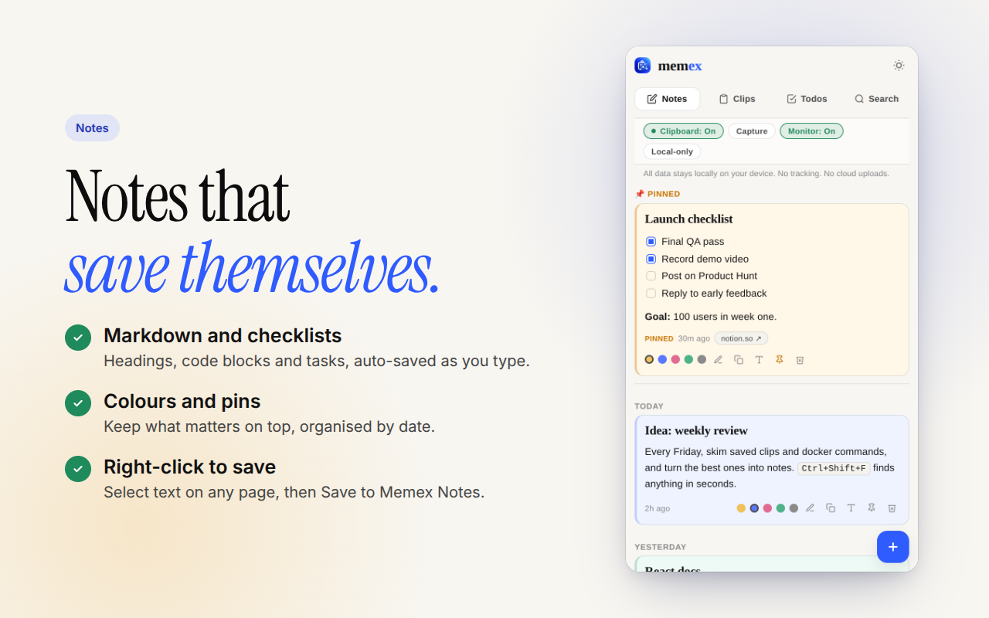
Task: Click the Idea: weekly review note title
Action: coord(696,431)
